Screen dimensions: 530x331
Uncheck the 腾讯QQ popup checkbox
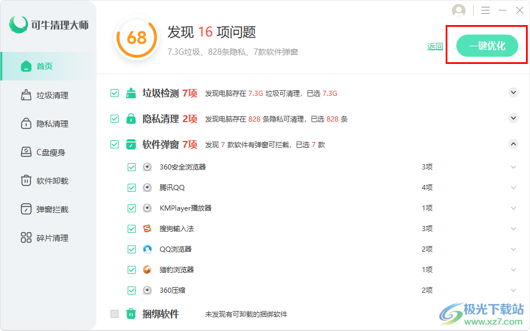[x=132, y=188]
